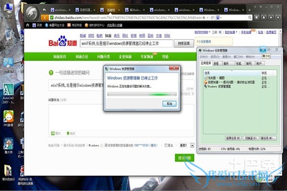
Task: Click the Baidu 知道 logo
Action: (63, 41)
